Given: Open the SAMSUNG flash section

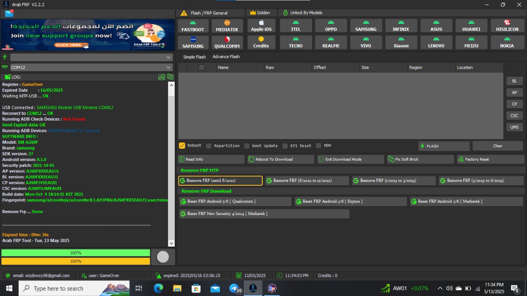Looking at the screenshot, I should (193, 42).
